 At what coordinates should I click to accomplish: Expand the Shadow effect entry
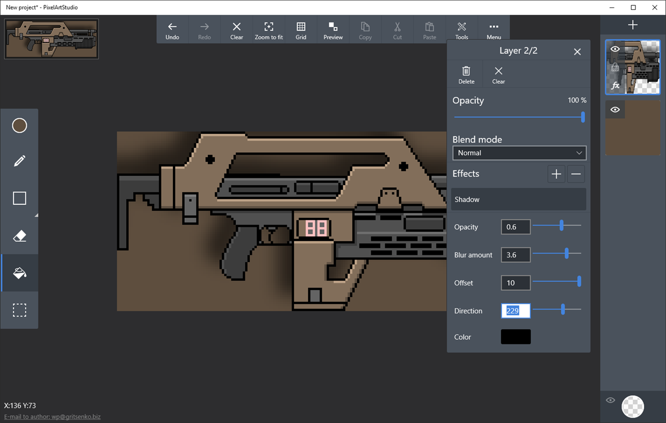click(x=518, y=199)
